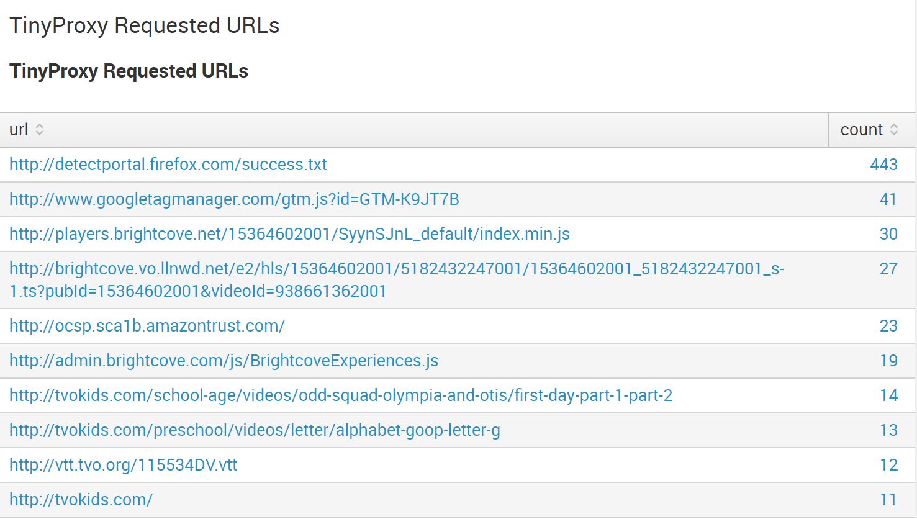Screen dimensions: 917x519
Task: Click the url column header
Action: [x=19, y=130]
